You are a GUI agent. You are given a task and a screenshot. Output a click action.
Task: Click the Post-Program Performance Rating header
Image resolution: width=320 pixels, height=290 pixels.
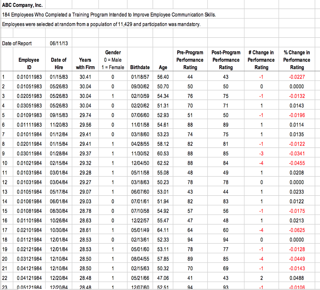(x=226, y=60)
